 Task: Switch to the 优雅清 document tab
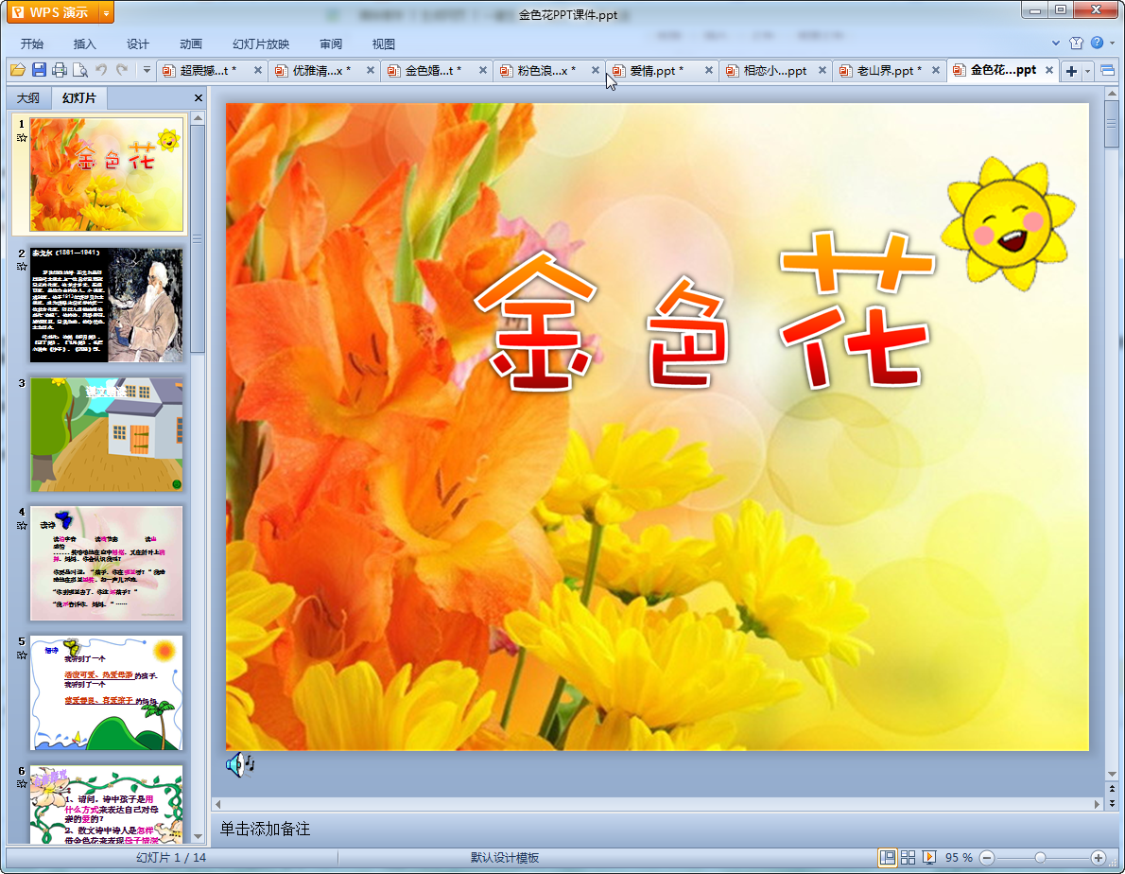click(x=320, y=70)
